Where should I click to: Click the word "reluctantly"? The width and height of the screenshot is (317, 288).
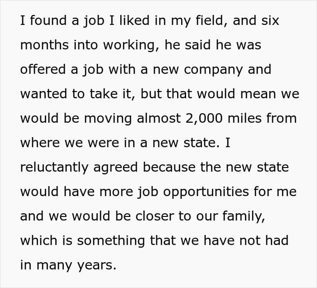pyautogui.click(x=54, y=167)
